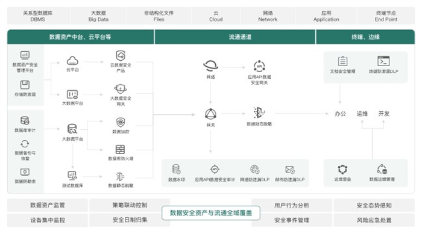
Task: Select the database-with-magnifier platform icon
Action: [x=72, y=129]
